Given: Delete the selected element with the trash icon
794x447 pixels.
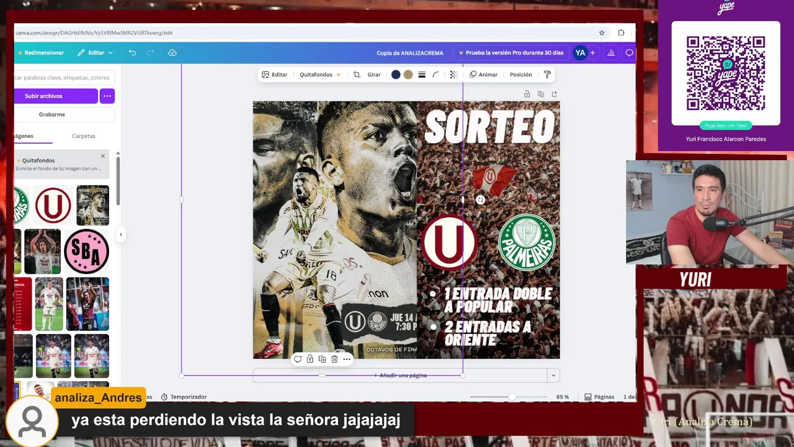Looking at the screenshot, I should (334, 359).
